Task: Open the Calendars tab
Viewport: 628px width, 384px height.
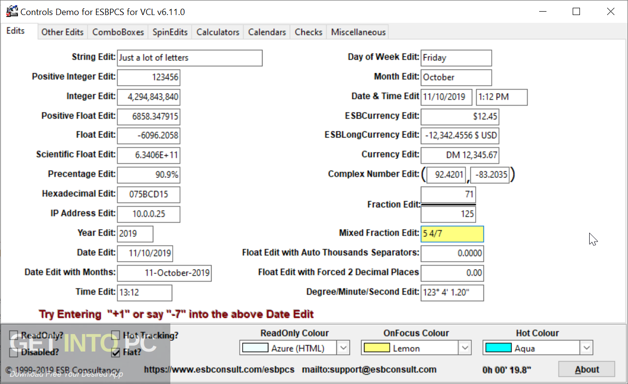Action: 267,32
